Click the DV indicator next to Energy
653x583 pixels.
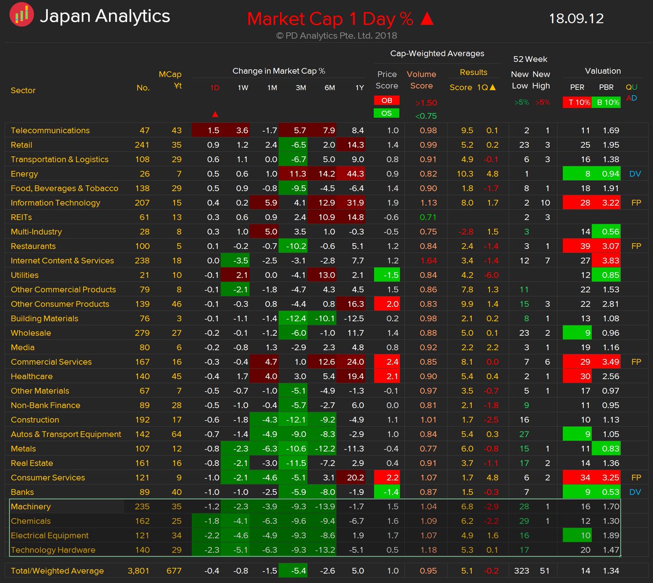[x=636, y=173]
